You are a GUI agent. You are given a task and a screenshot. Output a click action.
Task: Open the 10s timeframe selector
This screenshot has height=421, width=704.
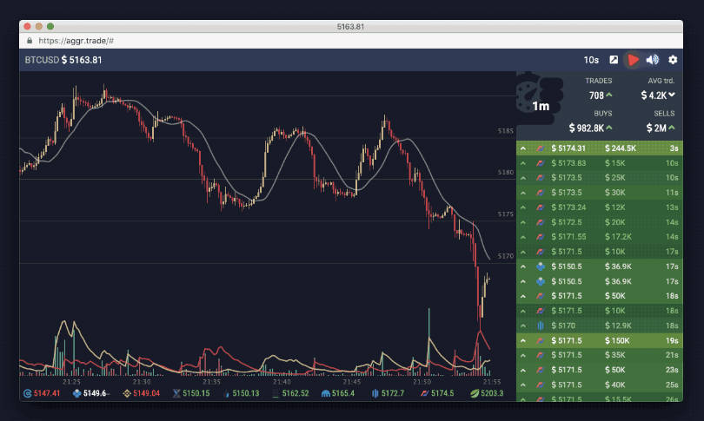click(x=591, y=60)
